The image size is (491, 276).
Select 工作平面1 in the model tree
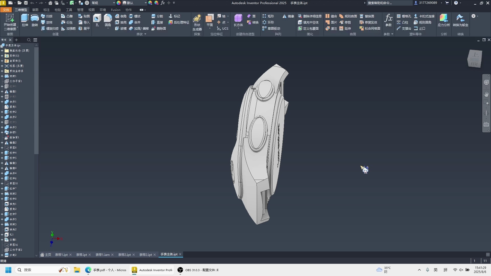coord(13,81)
